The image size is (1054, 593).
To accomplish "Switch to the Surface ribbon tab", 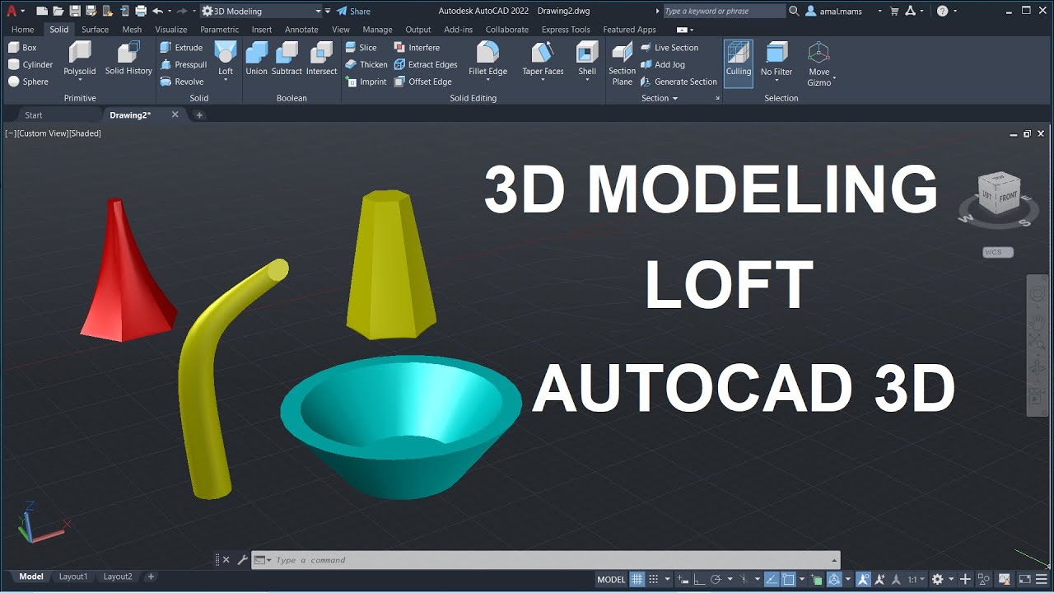I will [95, 30].
